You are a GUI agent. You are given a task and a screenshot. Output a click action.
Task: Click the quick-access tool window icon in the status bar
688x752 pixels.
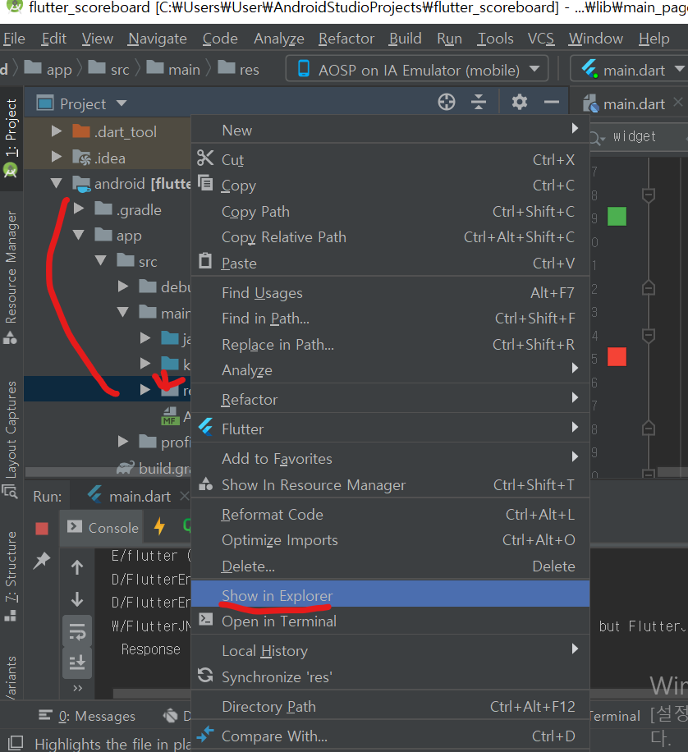[16, 742]
